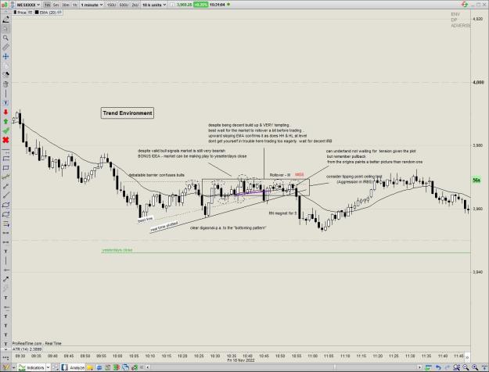Select the ruler measure tool

click(5, 47)
